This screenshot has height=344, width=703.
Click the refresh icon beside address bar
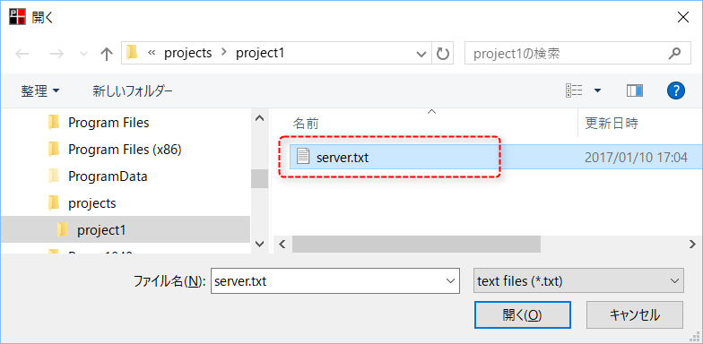[443, 54]
